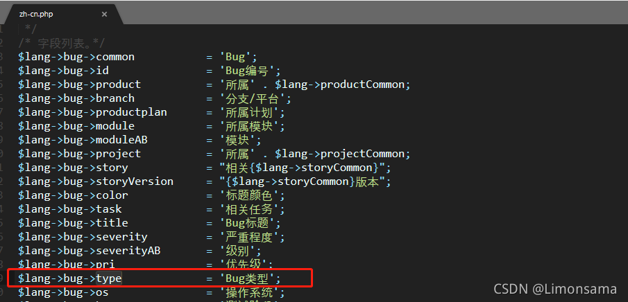This screenshot has width=628, height=302.
Task: Click the $lang->bug->common line
Action: [x=138, y=57]
